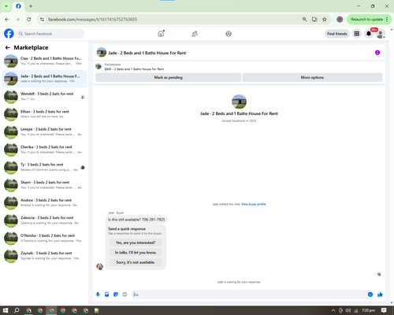Open the Zalencia 3 beds conversation
Viewport: 394px width, 315px height.
[x=44, y=220]
